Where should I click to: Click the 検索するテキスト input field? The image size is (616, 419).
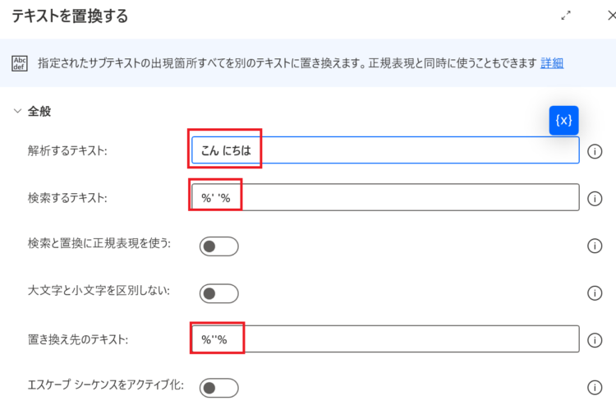[x=385, y=197]
